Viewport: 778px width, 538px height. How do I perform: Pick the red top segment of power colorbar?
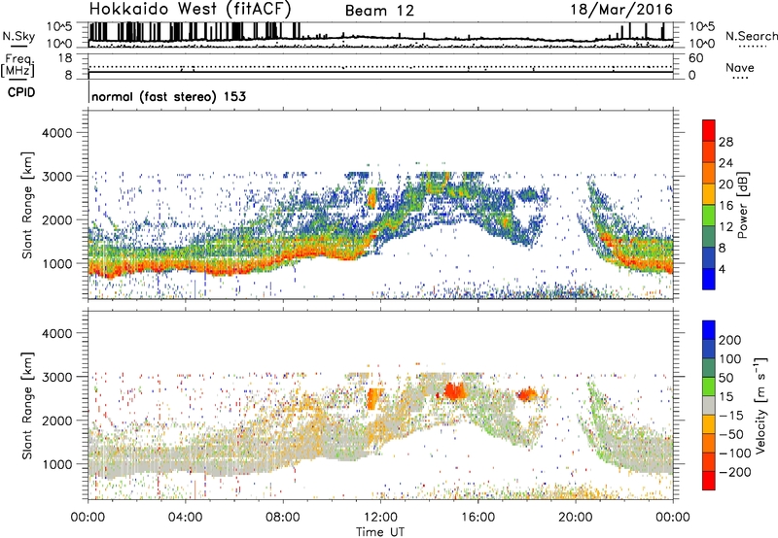[x=709, y=130]
